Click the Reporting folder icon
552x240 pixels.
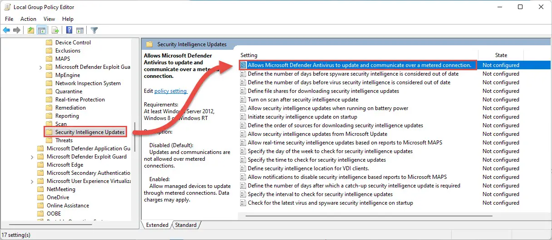(49, 116)
